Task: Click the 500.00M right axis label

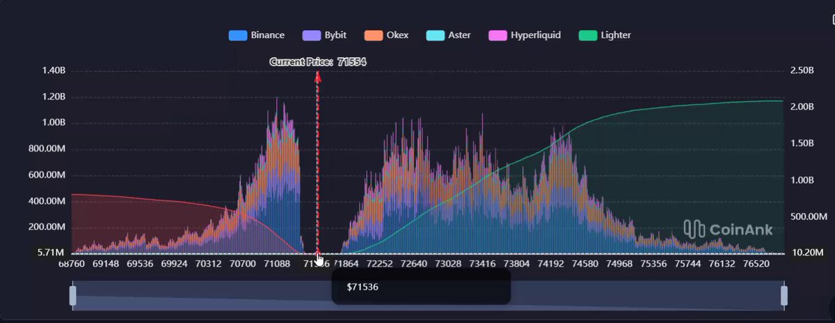Action: (808, 216)
